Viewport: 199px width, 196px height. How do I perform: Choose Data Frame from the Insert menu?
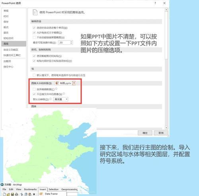[x=51, y=194]
